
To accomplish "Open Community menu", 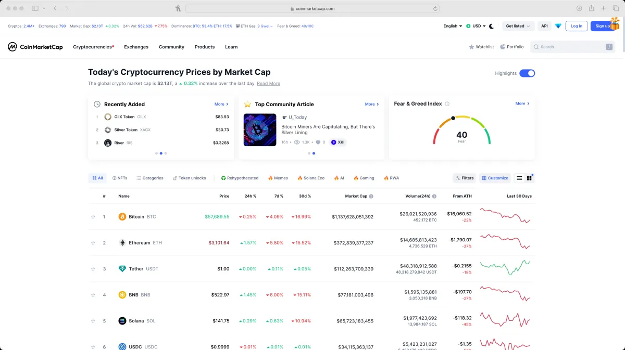I will (171, 47).
